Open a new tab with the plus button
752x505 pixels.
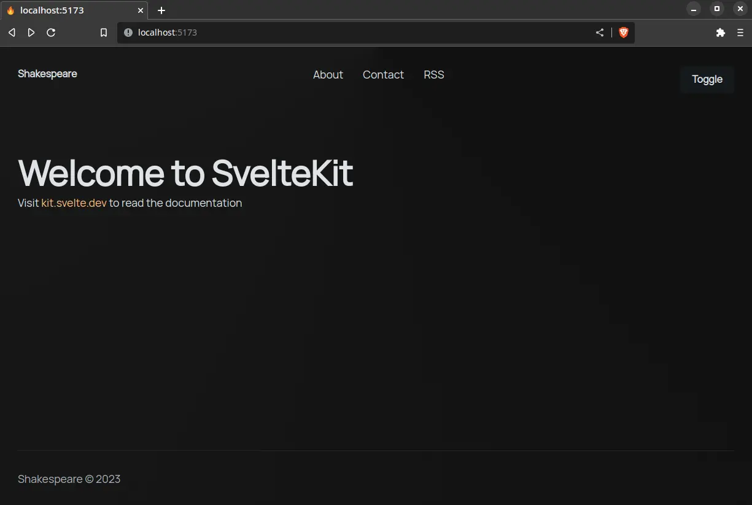[x=161, y=10]
